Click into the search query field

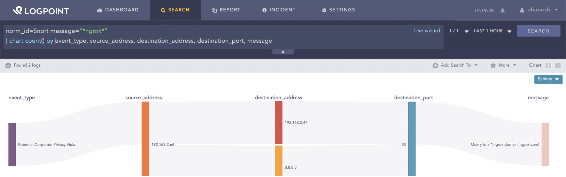(209, 36)
